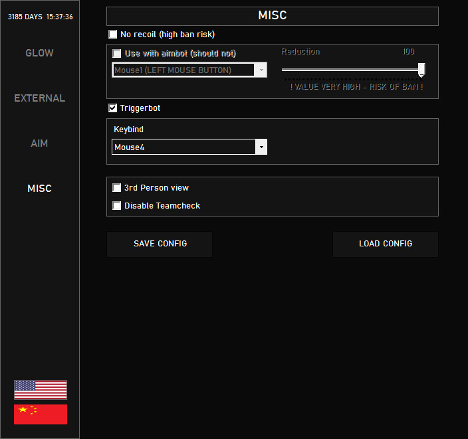468x439 pixels.
Task: Open the Mouse1 (LEFT MOUSE BUTTON) dropdown
Action: [x=189, y=70]
